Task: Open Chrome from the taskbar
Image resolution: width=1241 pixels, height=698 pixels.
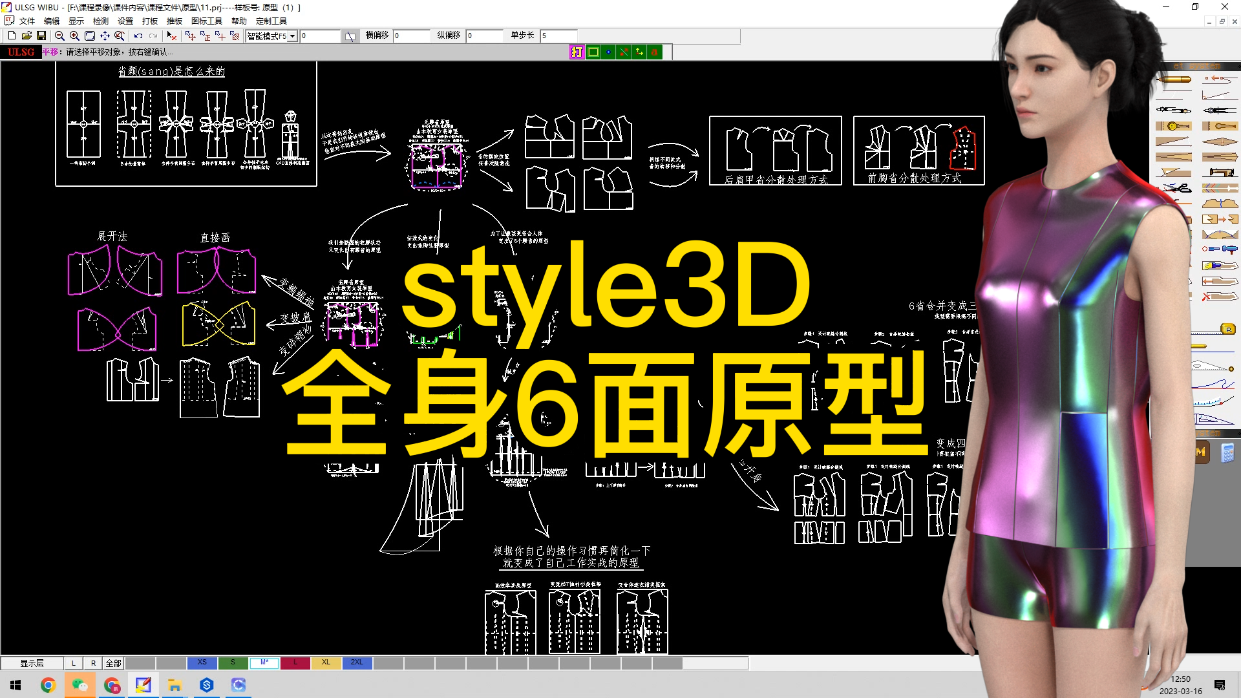Action: tap(48, 685)
